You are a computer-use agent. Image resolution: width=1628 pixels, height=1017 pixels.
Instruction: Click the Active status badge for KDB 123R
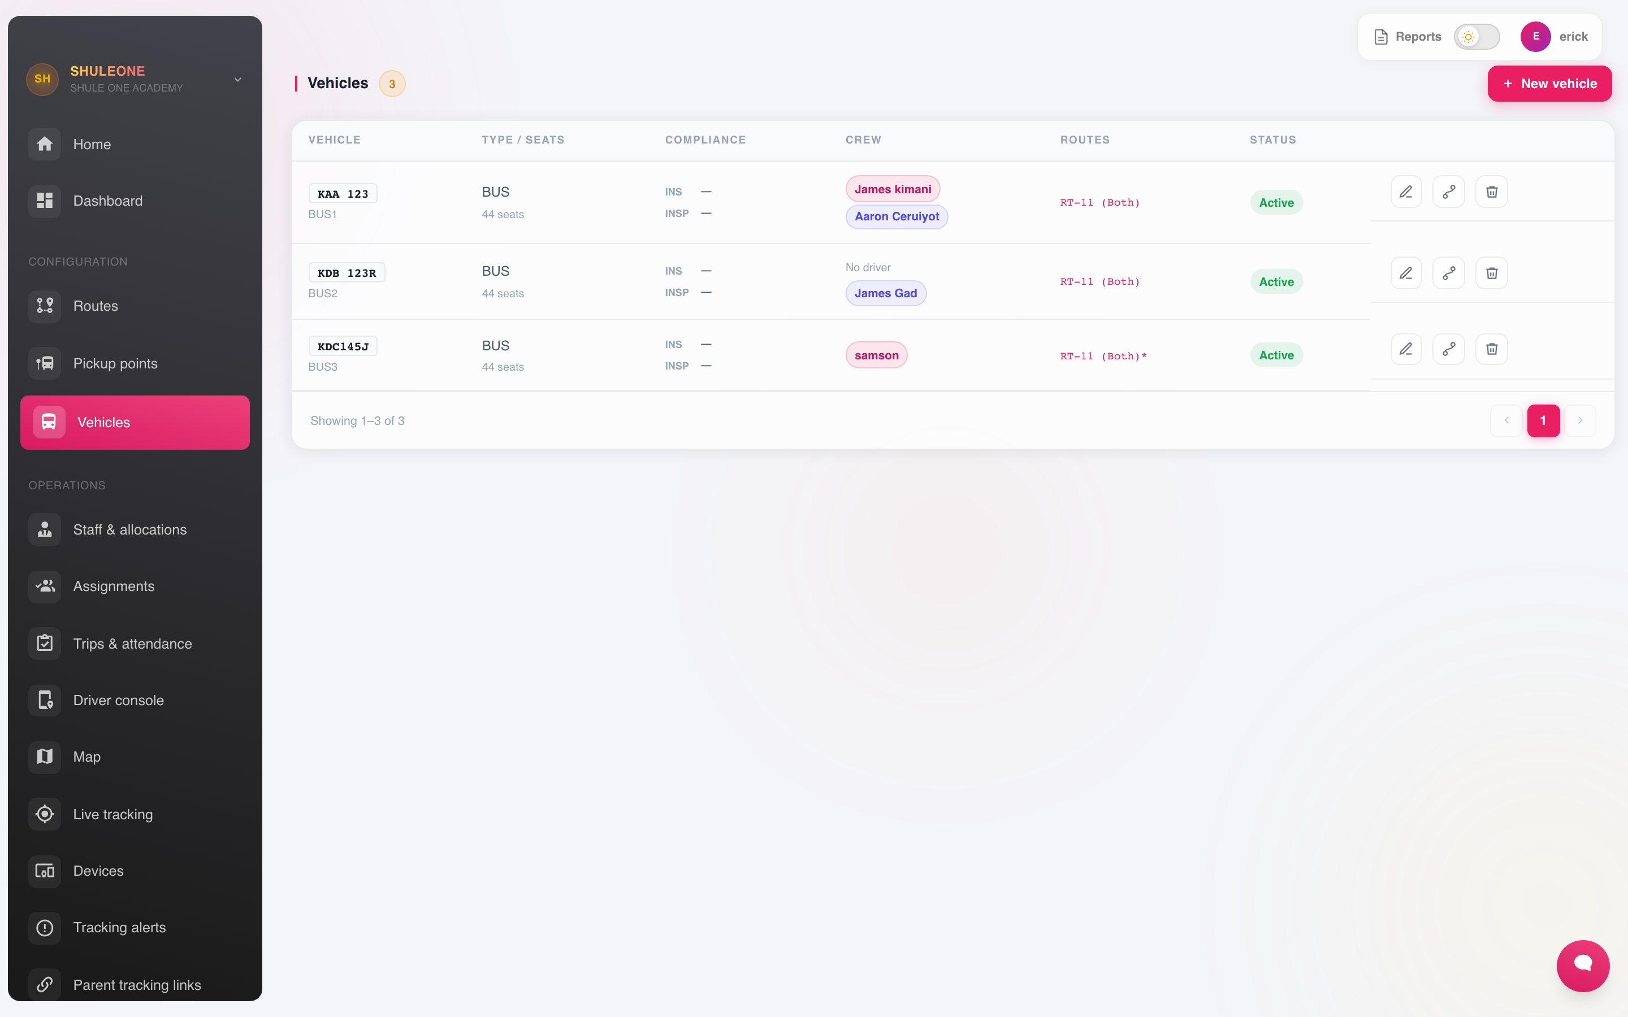point(1276,282)
